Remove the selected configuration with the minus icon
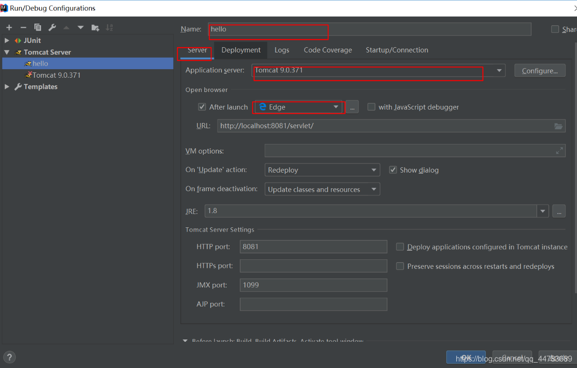This screenshot has width=577, height=368. [x=23, y=28]
